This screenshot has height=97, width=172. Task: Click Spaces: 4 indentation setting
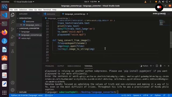point(137,95)
